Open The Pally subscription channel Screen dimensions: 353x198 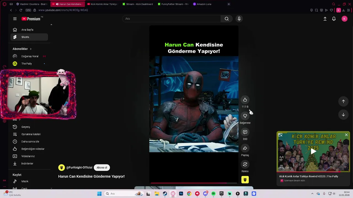tap(29, 64)
